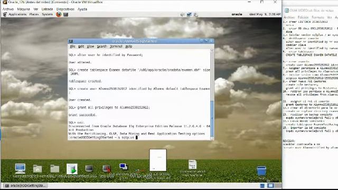The image size is (338, 190).
Task: Open the Trash icon on desktop
Action: click(x=261, y=171)
